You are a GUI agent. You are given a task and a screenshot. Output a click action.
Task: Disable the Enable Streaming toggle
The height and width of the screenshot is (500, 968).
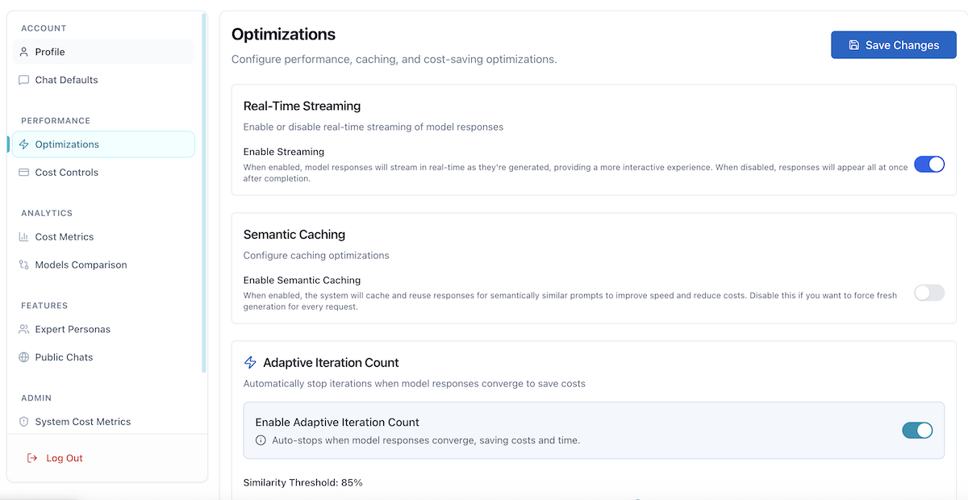(929, 164)
